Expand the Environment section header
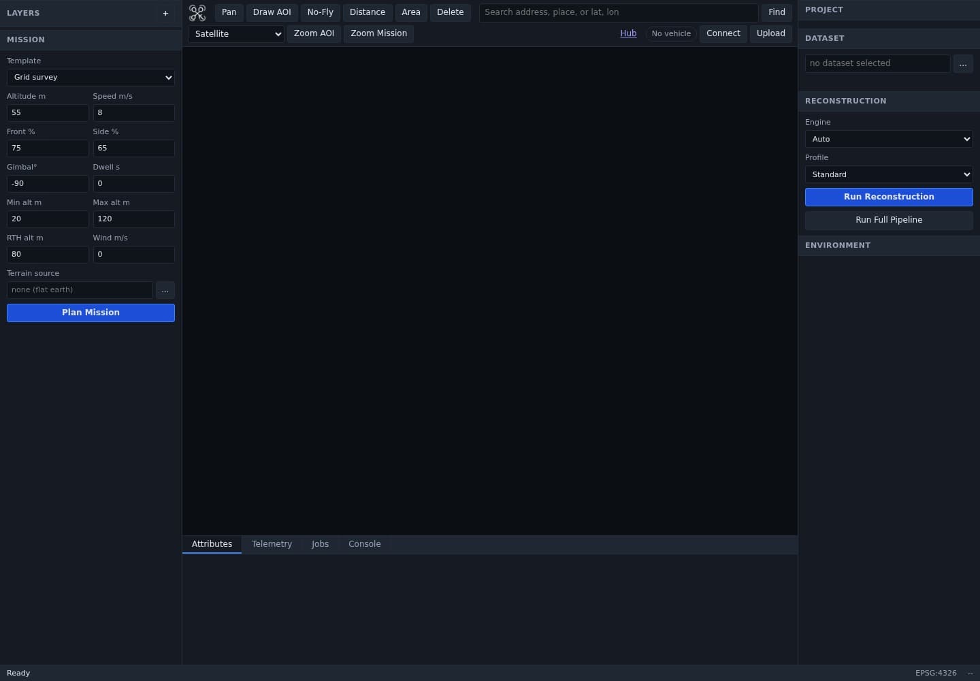 click(x=889, y=245)
